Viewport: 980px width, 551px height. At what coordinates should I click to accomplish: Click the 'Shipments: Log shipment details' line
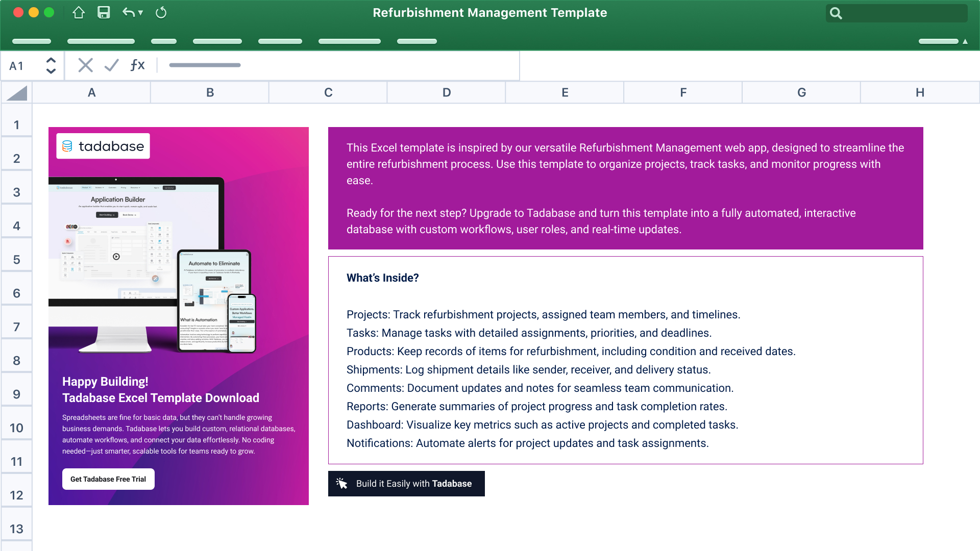tap(528, 370)
